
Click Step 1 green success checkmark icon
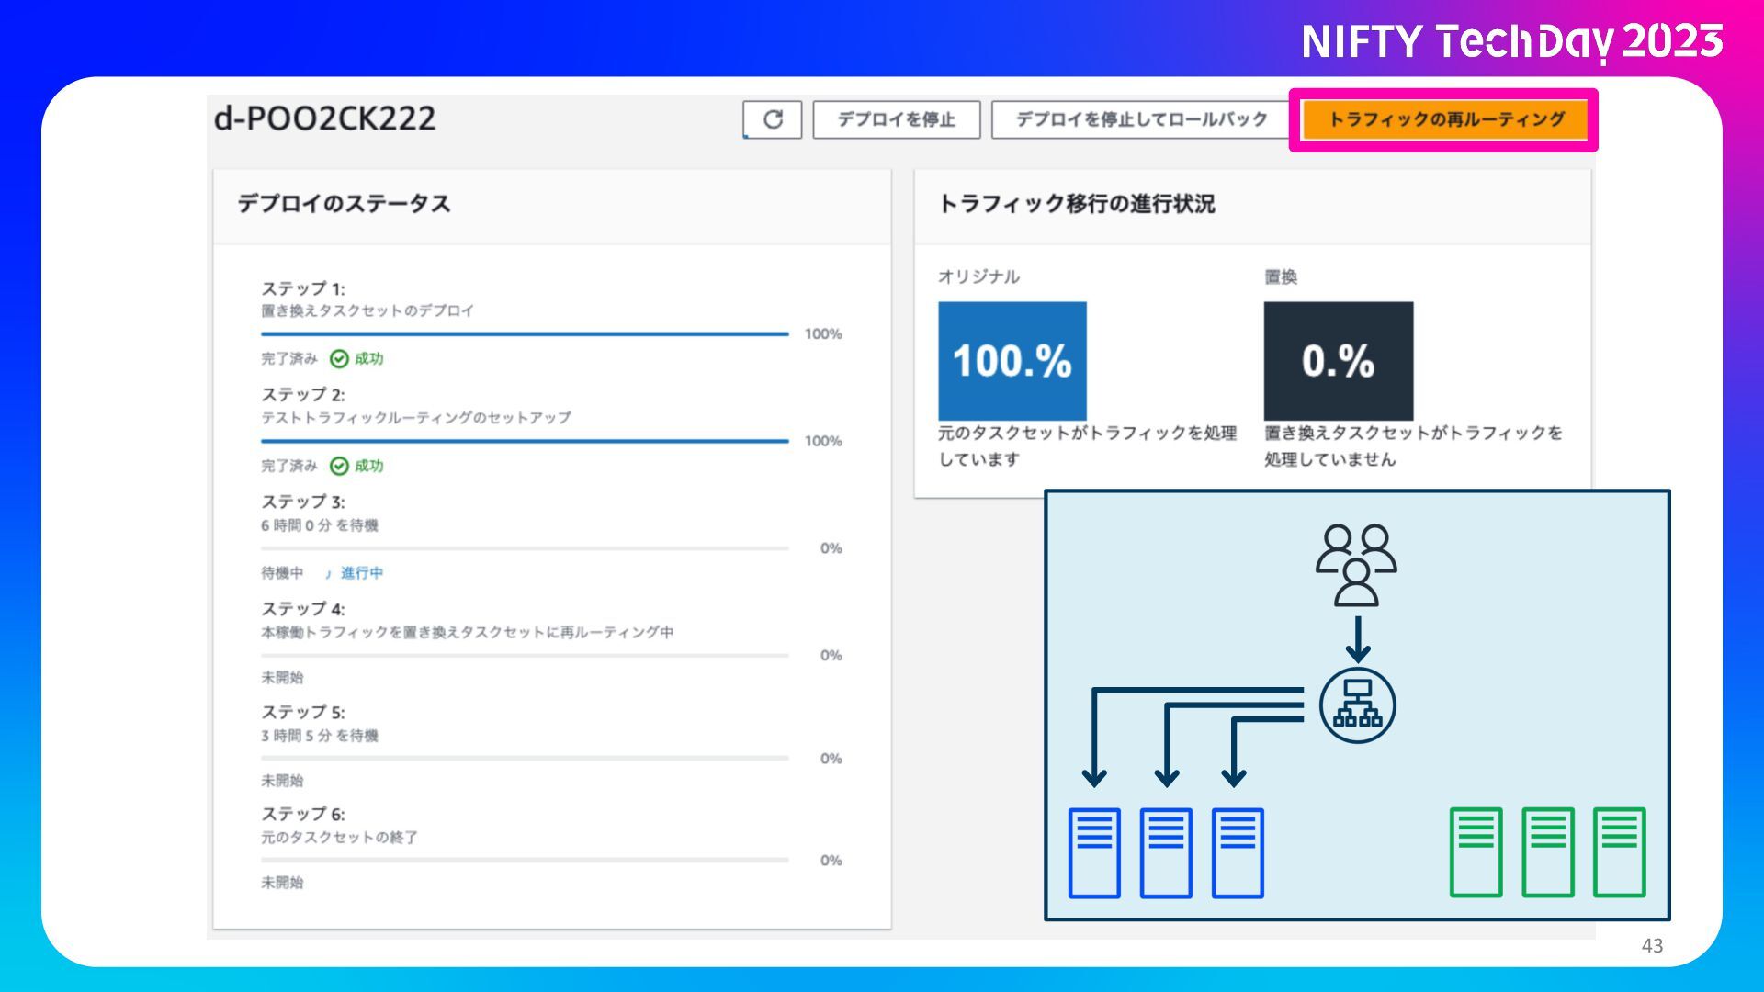339,359
